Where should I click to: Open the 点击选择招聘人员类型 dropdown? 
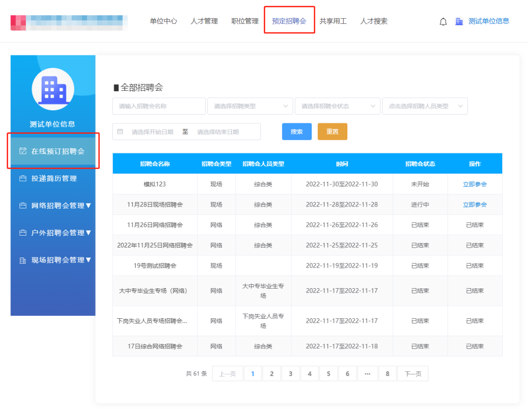(x=425, y=106)
